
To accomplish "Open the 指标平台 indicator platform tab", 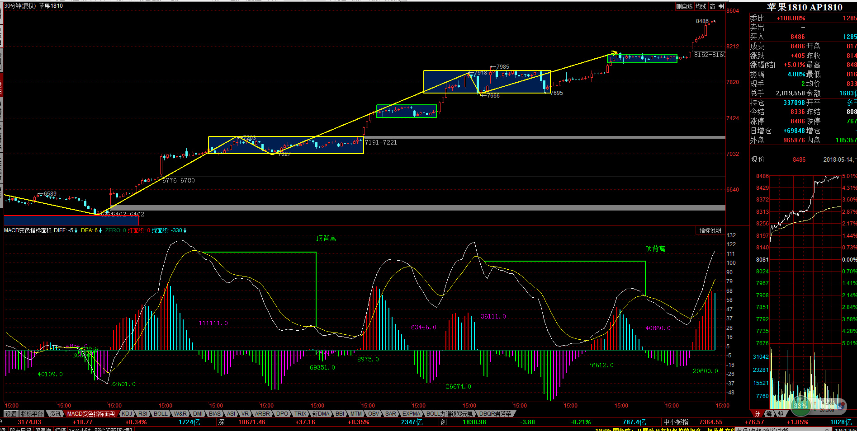I will point(32,414).
